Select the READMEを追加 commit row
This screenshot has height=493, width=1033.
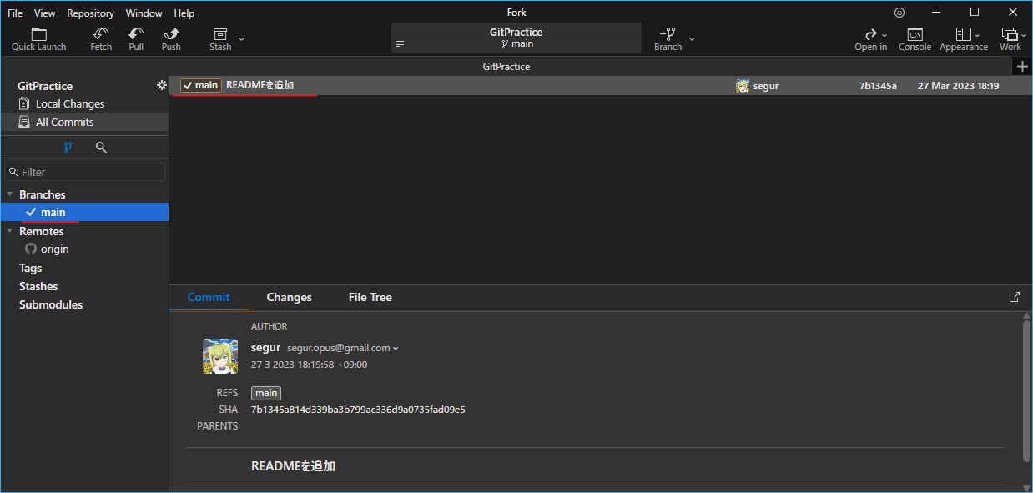pos(600,85)
